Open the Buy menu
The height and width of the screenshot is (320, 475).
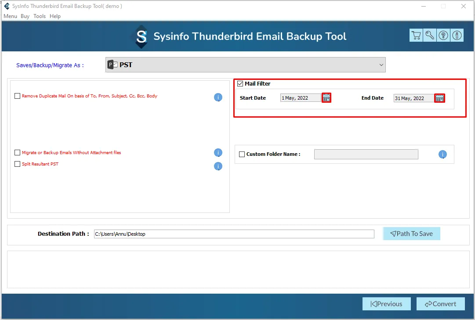25,16
